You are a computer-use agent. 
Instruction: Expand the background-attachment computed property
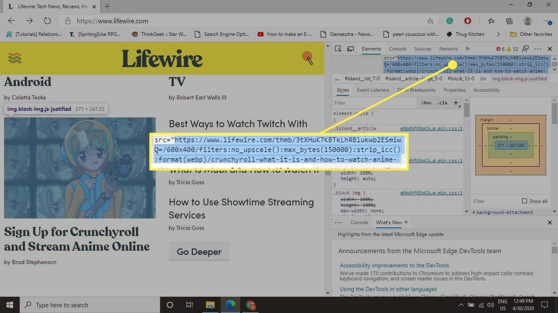(x=474, y=212)
